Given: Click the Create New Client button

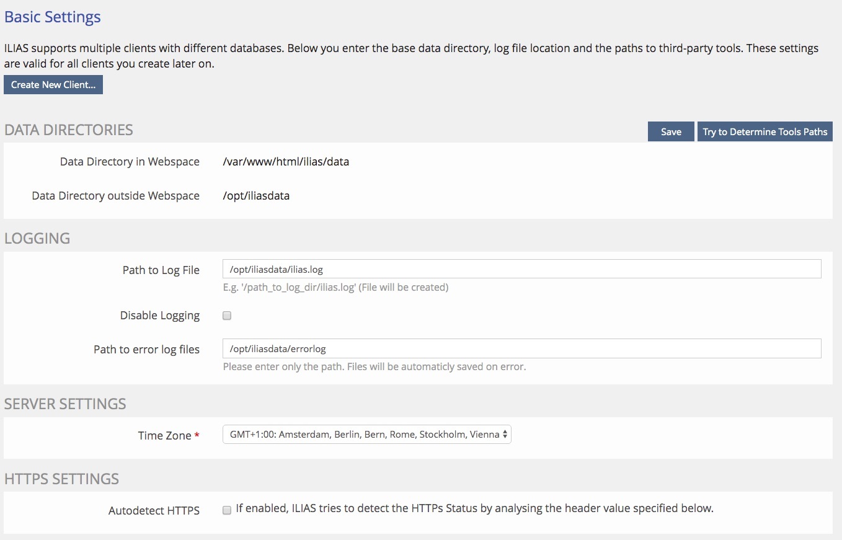Looking at the screenshot, I should 53,85.
